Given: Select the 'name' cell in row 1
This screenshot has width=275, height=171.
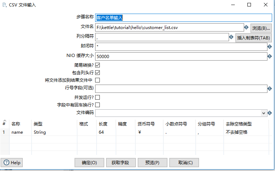Looking at the screenshot, I should [20, 132].
